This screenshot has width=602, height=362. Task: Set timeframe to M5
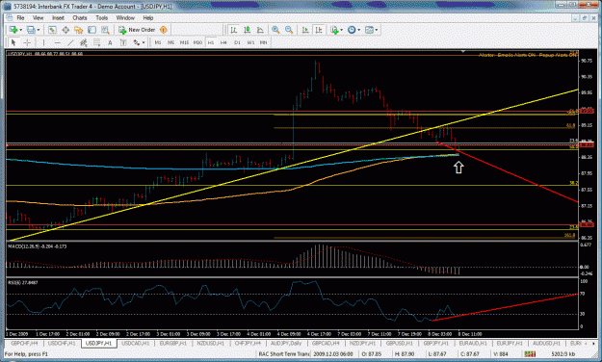171,42
